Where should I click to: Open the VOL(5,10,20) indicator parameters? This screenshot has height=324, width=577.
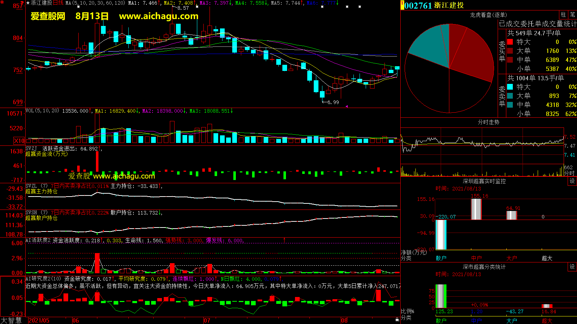point(42,111)
